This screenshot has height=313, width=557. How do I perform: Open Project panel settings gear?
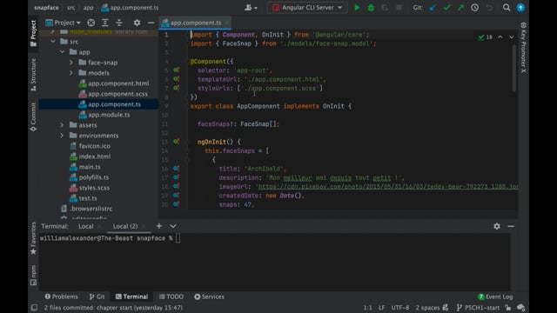137,23
